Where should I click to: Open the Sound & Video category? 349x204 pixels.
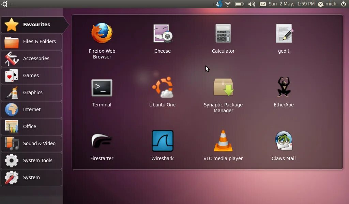coord(31,143)
